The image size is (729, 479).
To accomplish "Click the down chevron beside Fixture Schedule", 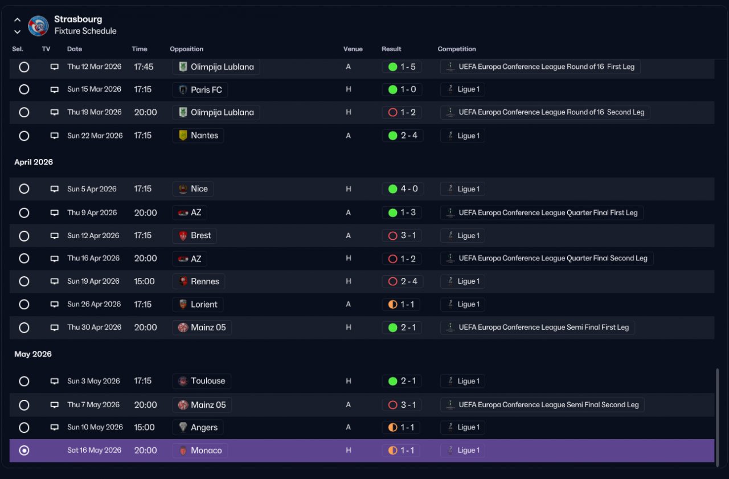I will coord(18,32).
